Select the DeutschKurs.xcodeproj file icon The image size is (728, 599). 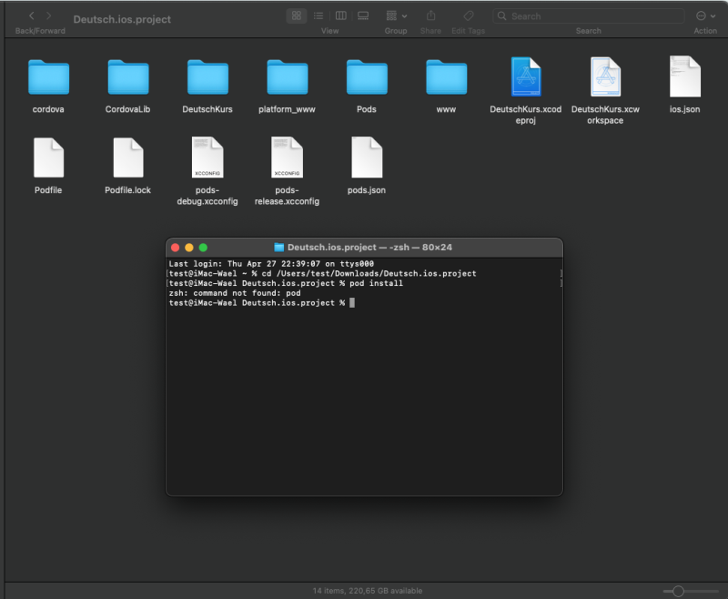[x=526, y=76]
